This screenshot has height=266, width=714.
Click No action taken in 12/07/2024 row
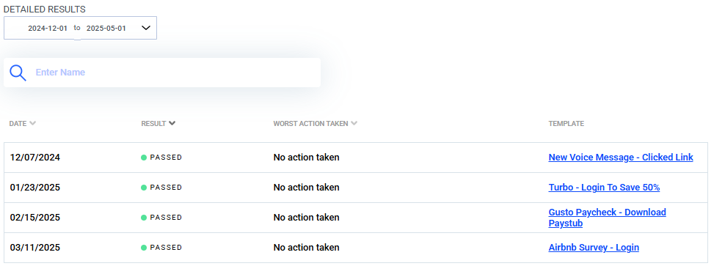[x=307, y=158]
